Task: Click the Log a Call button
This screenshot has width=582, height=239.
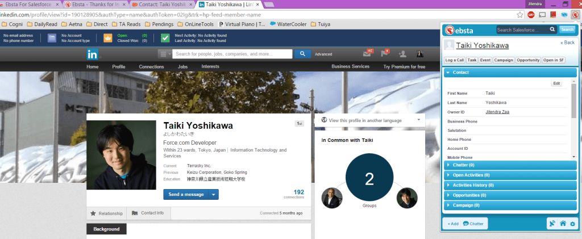Action: pyautogui.click(x=455, y=60)
